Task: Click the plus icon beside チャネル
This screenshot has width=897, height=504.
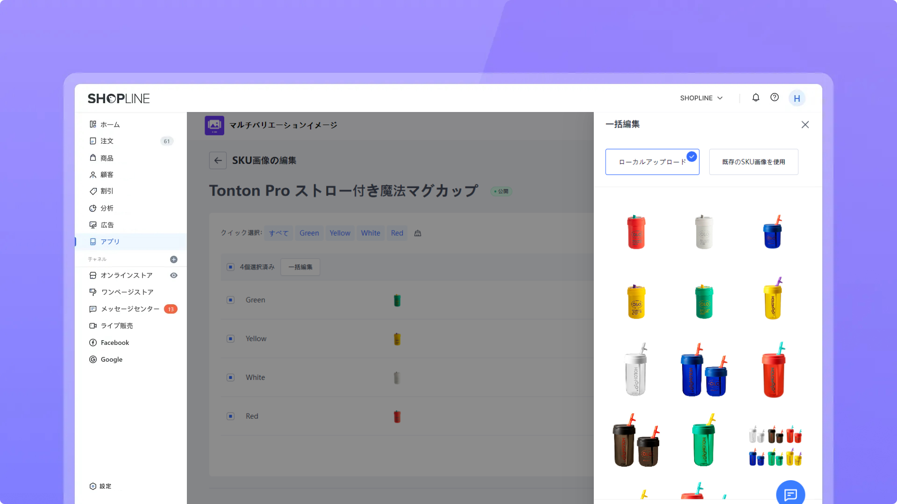Action: (x=174, y=259)
